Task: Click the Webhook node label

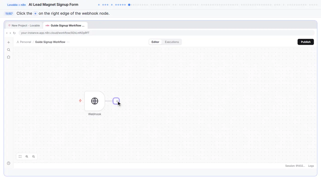Action: [x=95, y=114]
